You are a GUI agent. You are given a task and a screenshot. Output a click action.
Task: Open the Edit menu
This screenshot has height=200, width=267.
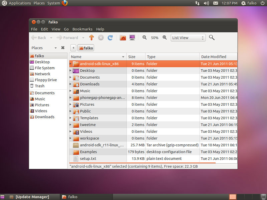[44, 29]
